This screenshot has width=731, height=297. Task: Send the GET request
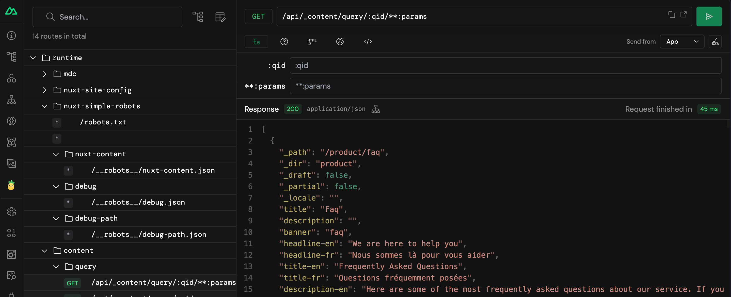click(x=709, y=16)
